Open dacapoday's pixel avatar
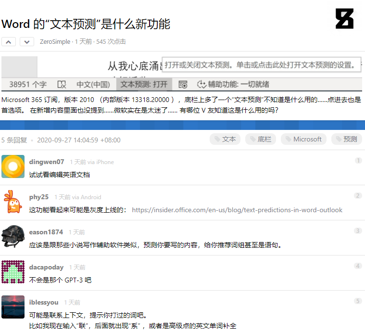The image size is (365, 332). pyautogui.click(x=13, y=272)
